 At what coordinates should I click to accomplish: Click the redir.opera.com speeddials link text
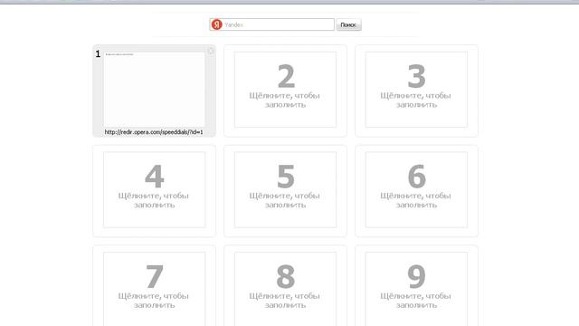pos(154,132)
